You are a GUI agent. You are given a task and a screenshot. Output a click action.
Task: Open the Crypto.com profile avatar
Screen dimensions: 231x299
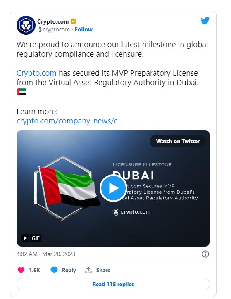tap(26, 25)
